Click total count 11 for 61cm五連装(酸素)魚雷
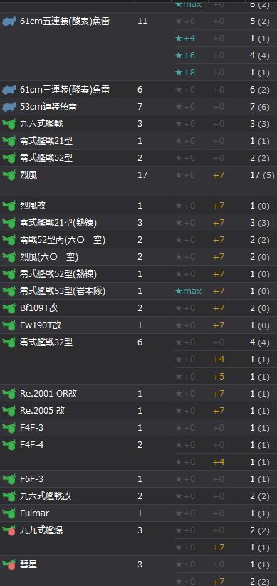 point(142,21)
